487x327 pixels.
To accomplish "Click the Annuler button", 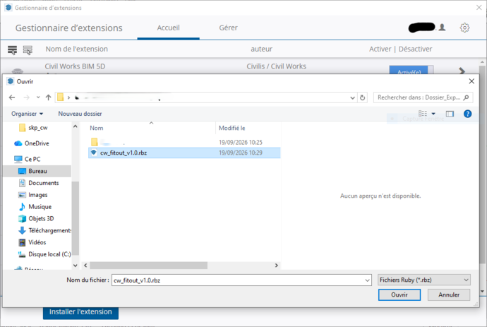I will pyautogui.click(x=449, y=295).
